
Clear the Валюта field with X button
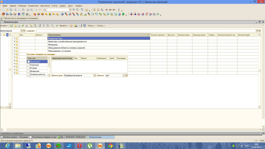[x=127, y=75]
